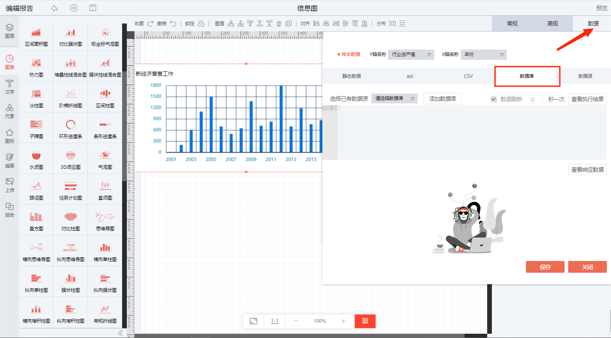Select the 常规折线图 chart type
This screenshot has height=338, width=611.
(105, 314)
